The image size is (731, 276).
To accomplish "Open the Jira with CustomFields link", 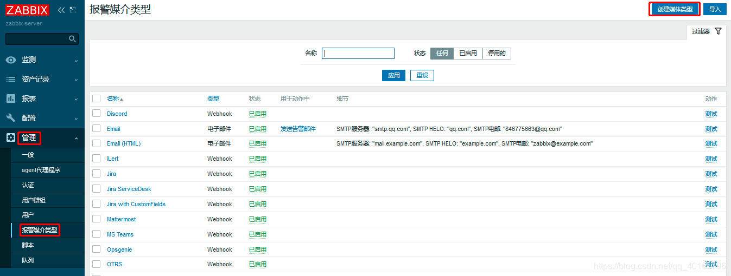I will coord(136,204).
